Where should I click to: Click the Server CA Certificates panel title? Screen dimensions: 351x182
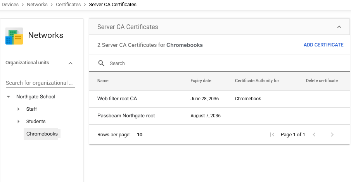coord(128,27)
